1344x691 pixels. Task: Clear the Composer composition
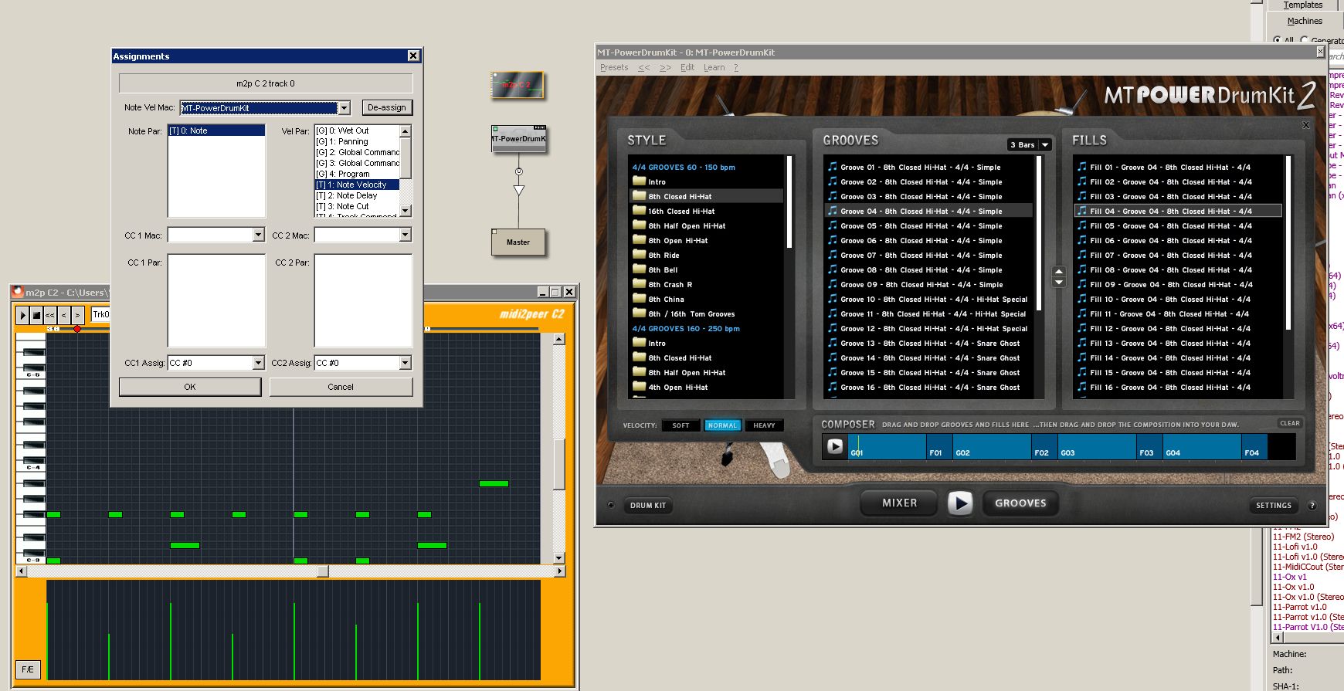coord(1289,423)
